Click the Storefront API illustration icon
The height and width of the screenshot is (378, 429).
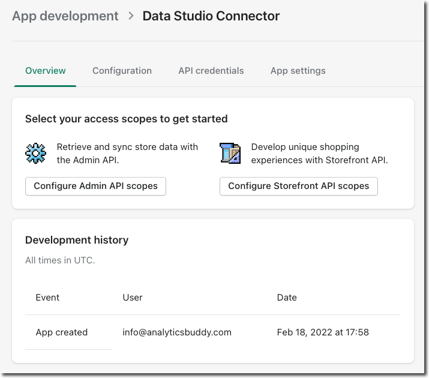tap(230, 153)
